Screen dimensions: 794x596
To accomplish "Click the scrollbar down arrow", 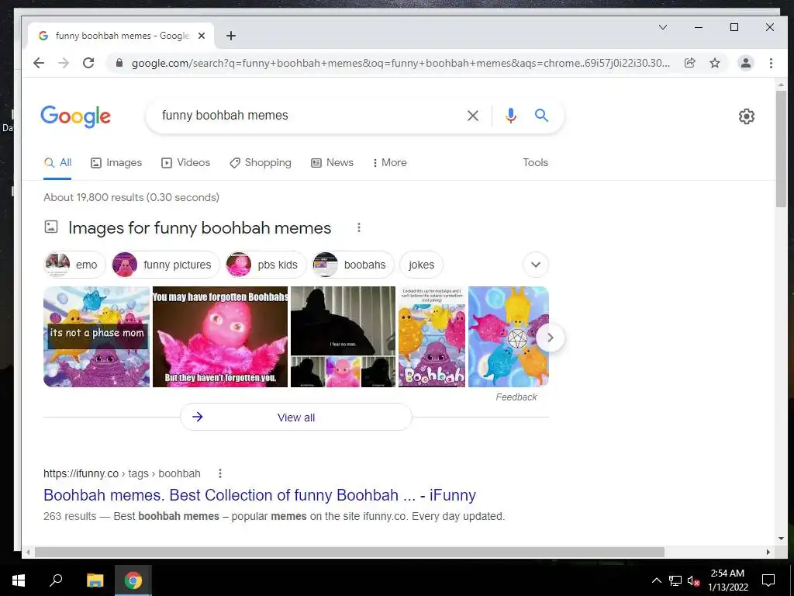I will coord(781,539).
